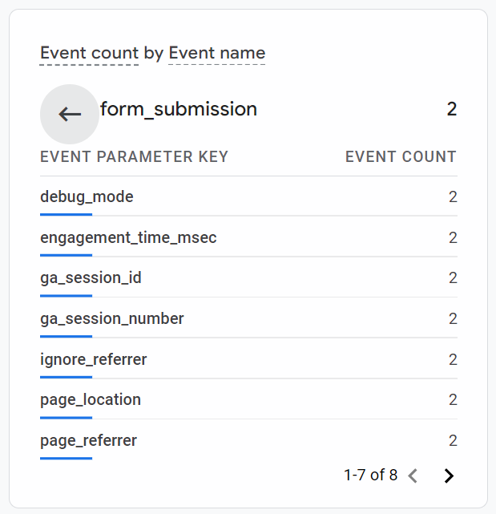Open the Event name dimension selector
Screen dimensions: 496x514
[x=216, y=53]
